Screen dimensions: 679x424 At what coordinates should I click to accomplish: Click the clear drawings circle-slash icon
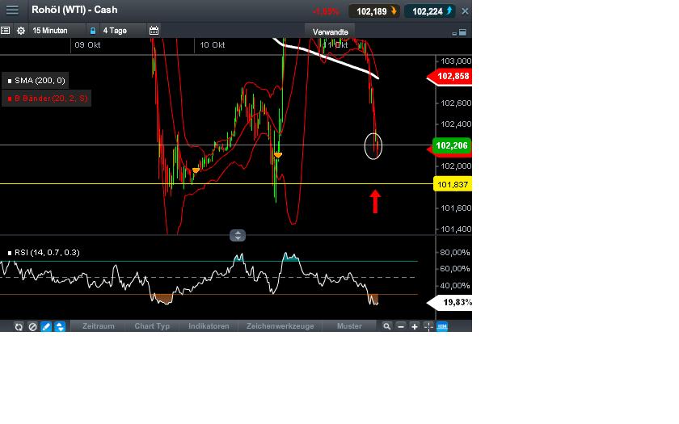click(32, 326)
